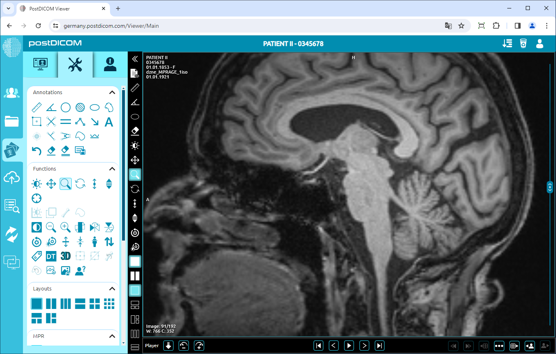556x354 pixels.
Task: Collapse the Functions section
Action: pos(112,169)
